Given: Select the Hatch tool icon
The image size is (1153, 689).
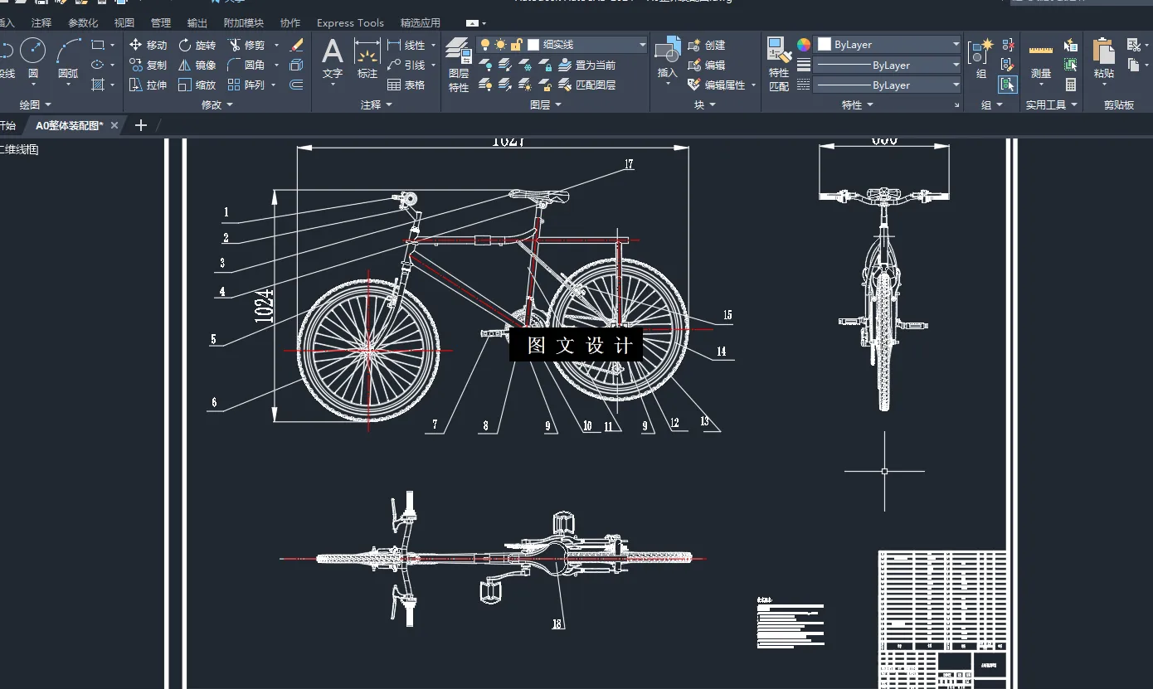Looking at the screenshot, I should coord(98,85).
